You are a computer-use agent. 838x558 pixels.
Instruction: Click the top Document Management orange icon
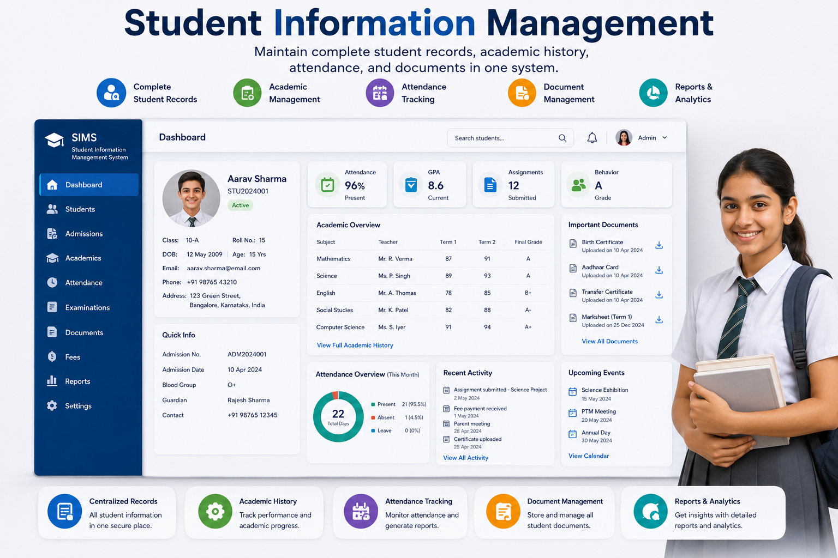pos(522,93)
